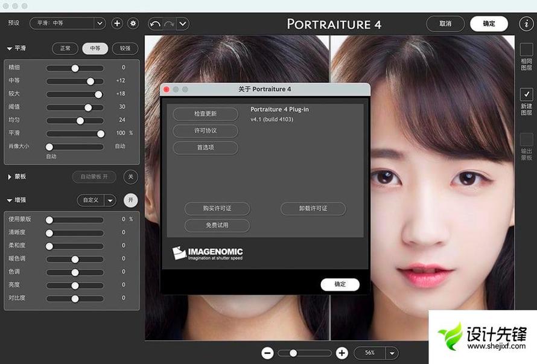Click the 色调 slider handle
Viewport: 537px width, 364px height.
click(x=75, y=272)
